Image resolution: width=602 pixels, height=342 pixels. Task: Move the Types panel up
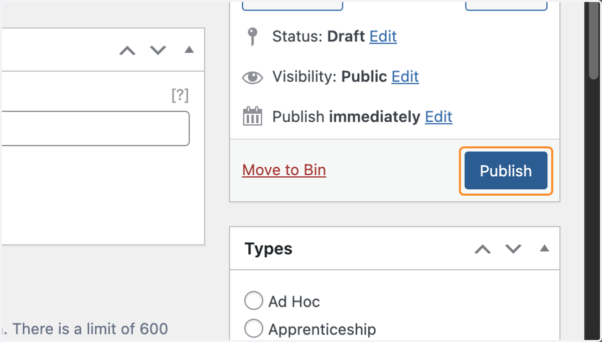pos(483,249)
